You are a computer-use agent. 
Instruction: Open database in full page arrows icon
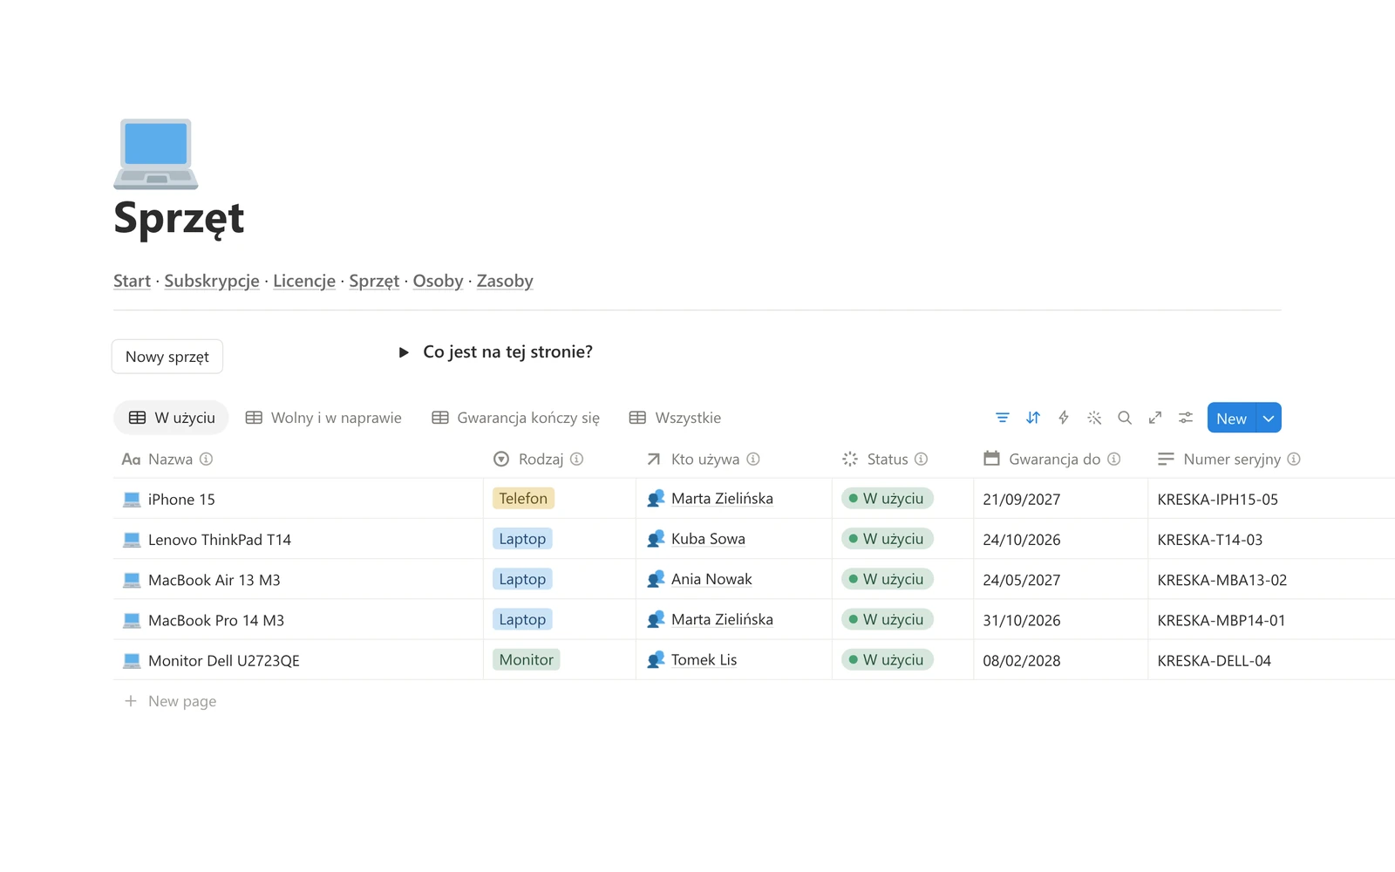[x=1155, y=418]
